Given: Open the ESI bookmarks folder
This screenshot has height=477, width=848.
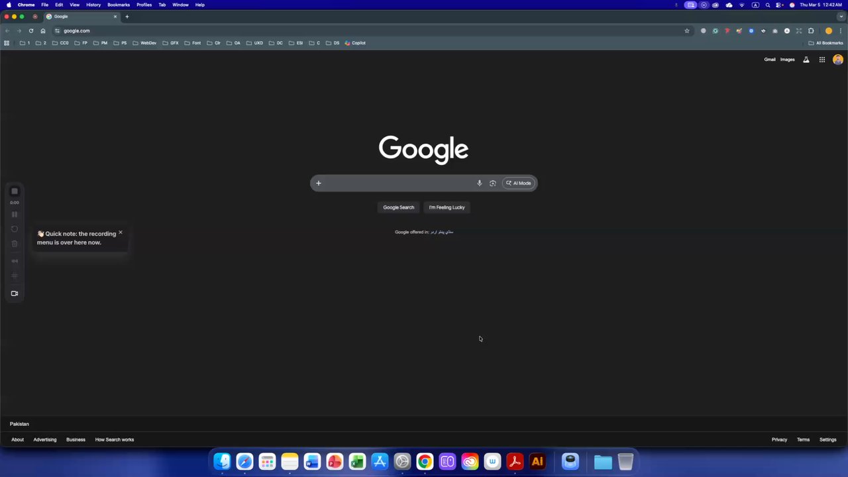Looking at the screenshot, I should click(x=296, y=43).
